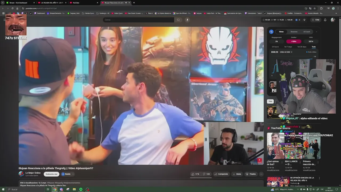Bookmark this page with star icon
The image size is (341, 192).
click(x=315, y=8)
